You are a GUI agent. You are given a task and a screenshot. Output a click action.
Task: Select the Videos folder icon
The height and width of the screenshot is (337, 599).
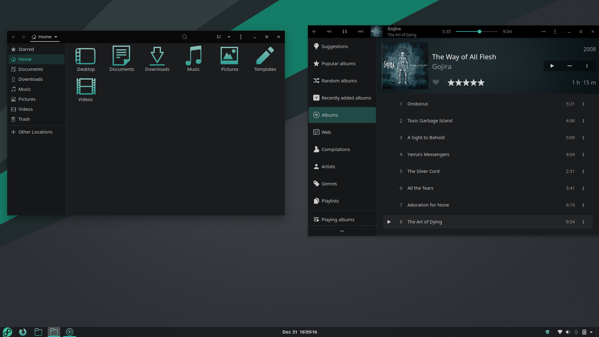[x=86, y=86]
